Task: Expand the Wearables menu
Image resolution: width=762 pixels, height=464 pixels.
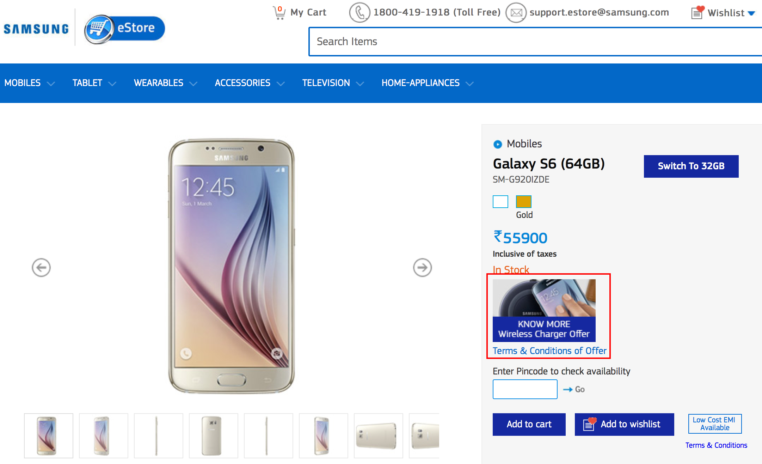Action: click(165, 83)
